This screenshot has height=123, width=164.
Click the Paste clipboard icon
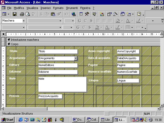tap(53, 14)
